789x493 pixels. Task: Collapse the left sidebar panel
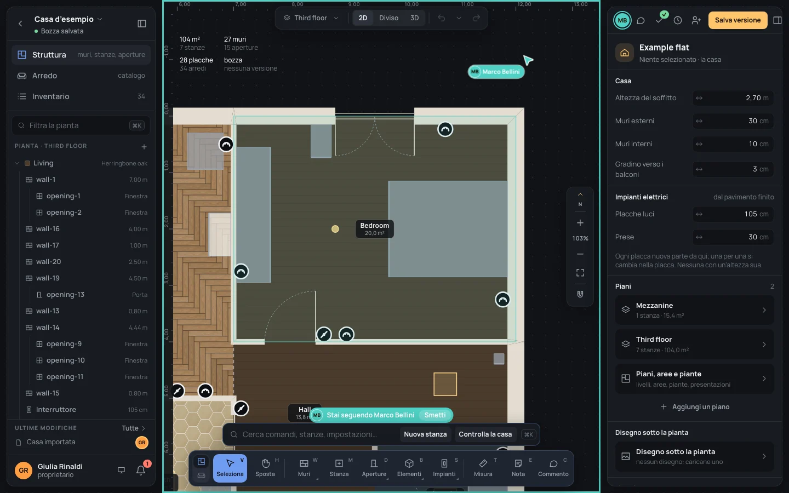point(142,24)
